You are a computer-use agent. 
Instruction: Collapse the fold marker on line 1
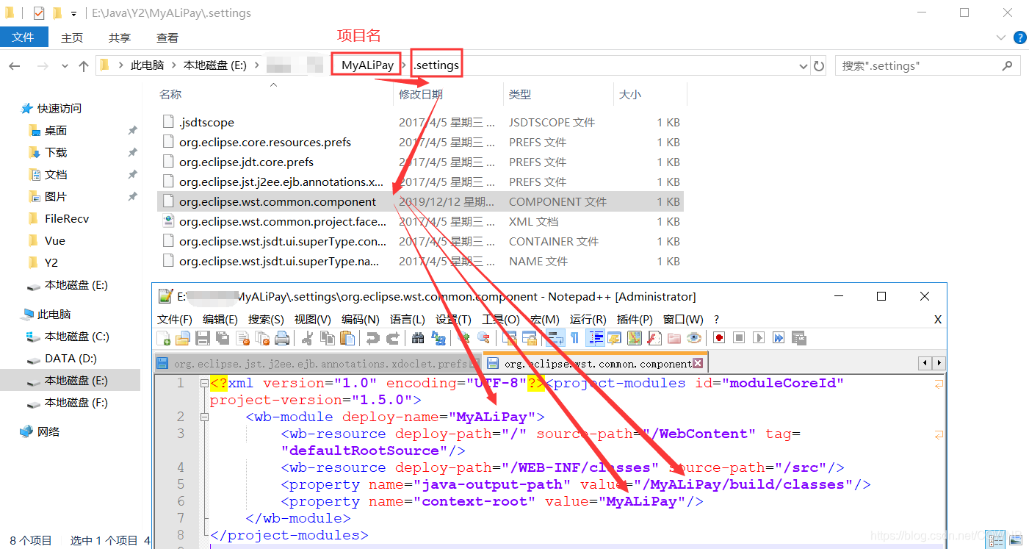203,383
